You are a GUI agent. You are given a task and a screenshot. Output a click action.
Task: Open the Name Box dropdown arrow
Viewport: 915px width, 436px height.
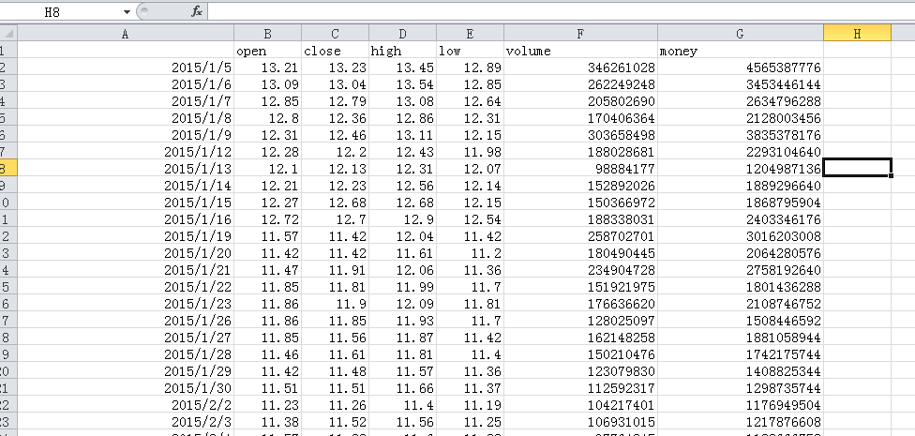pyautogui.click(x=127, y=11)
